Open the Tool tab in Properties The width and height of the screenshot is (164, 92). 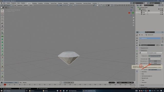tap(137, 35)
